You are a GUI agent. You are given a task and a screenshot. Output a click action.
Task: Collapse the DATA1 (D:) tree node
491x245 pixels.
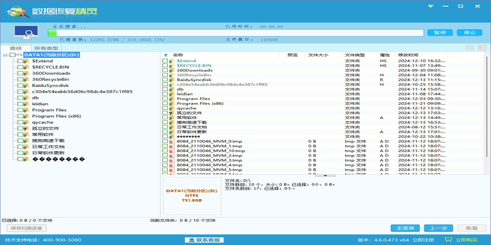coord(5,55)
